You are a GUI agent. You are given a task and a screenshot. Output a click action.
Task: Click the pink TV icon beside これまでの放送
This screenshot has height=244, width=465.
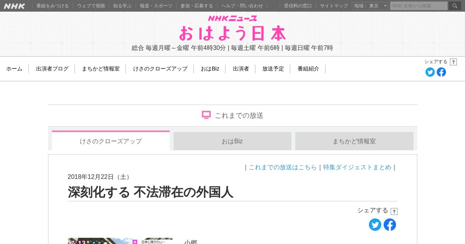pyautogui.click(x=206, y=115)
